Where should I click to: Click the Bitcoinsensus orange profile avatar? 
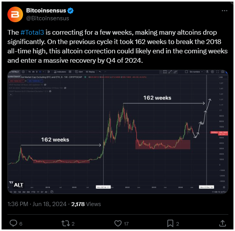[15, 14]
